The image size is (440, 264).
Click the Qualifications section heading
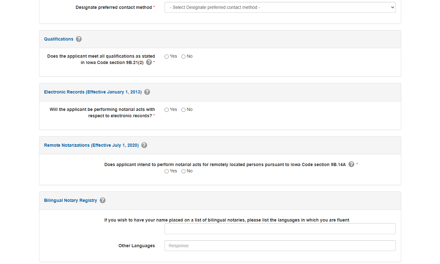(x=59, y=39)
